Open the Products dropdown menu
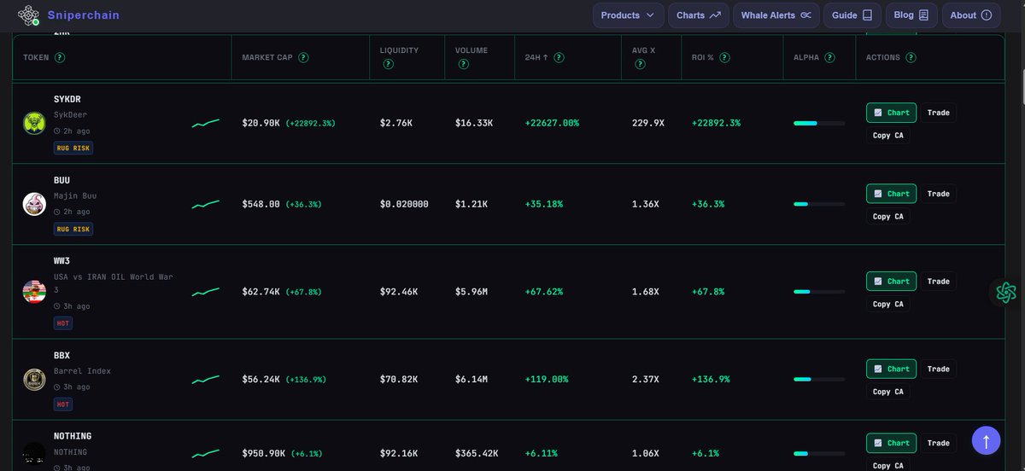Viewport: 1025px width, 471px height. [629, 15]
